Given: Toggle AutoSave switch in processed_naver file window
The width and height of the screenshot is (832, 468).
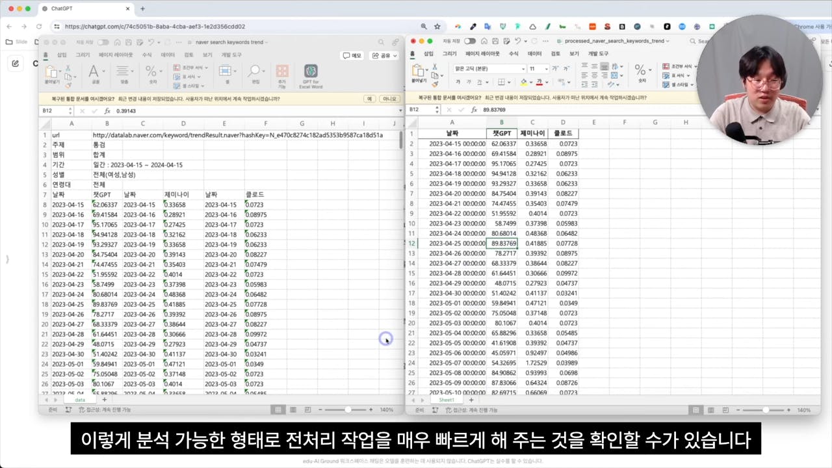Looking at the screenshot, I should pos(469,41).
